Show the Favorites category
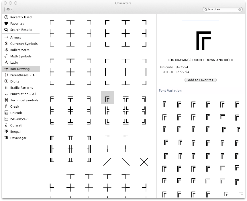Viewport: 247px width, 201px height. 21,23
